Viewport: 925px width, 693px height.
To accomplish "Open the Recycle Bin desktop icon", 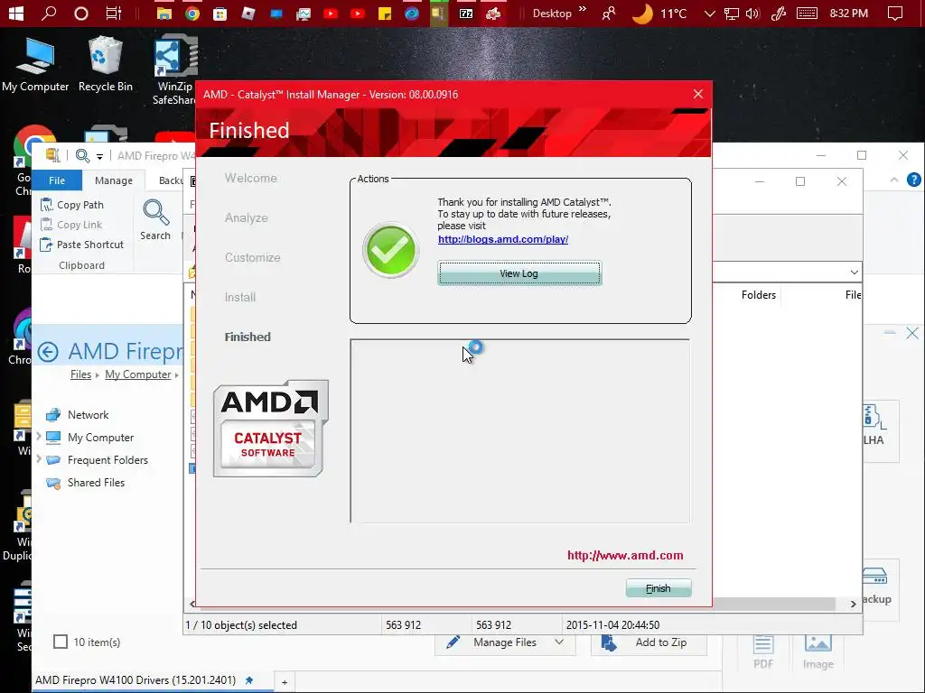I will [x=105, y=64].
